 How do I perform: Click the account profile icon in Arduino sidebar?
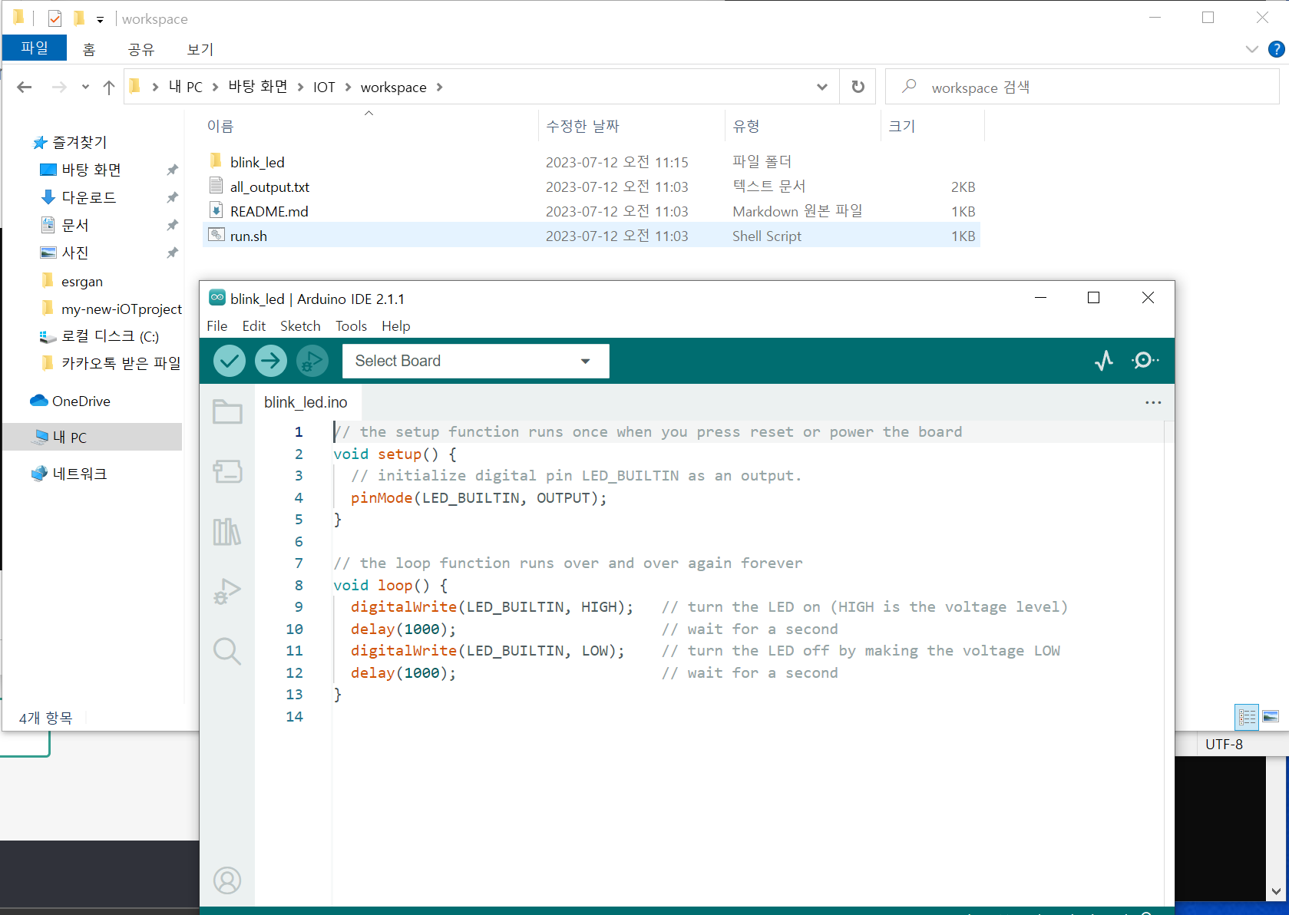click(x=227, y=880)
